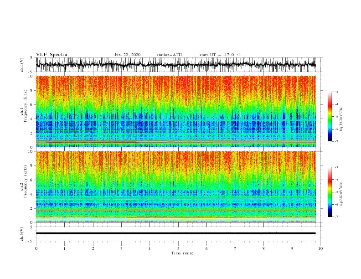Click the '8' kHz tick on ch.1 frequency axis
Image resolution: width=361 pixels, height=279 pixels.
pyautogui.click(x=31, y=90)
